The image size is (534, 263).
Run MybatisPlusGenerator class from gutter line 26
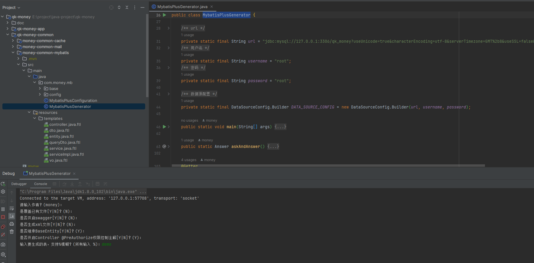[x=164, y=15]
